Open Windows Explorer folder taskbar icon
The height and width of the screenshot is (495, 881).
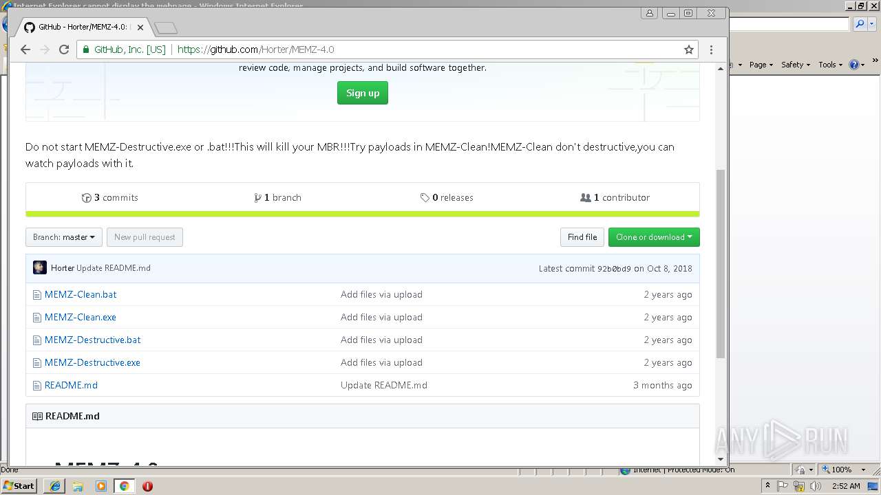(x=78, y=486)
